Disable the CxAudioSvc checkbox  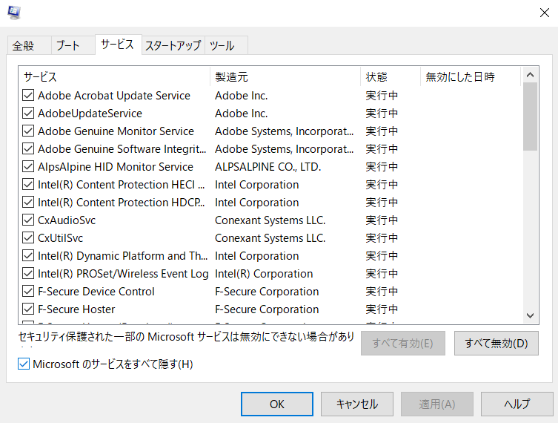[x=28, y=220]
